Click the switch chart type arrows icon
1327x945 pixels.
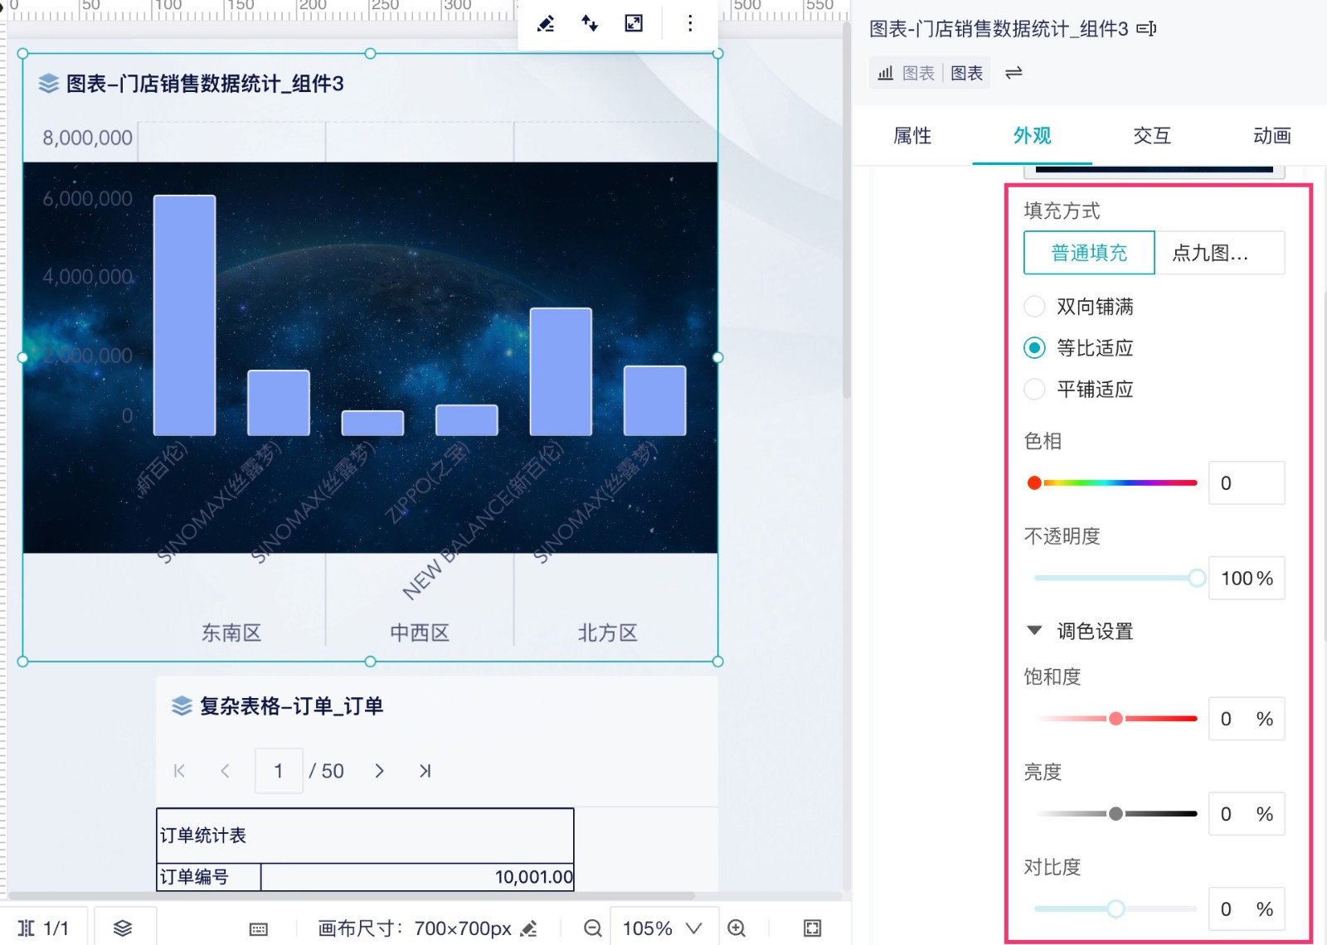[x=1013, y=73]
